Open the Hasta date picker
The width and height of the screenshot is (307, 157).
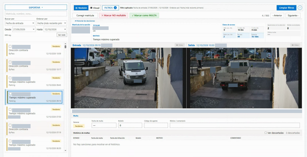(55, 29)
